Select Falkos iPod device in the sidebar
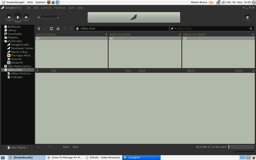 18,70
